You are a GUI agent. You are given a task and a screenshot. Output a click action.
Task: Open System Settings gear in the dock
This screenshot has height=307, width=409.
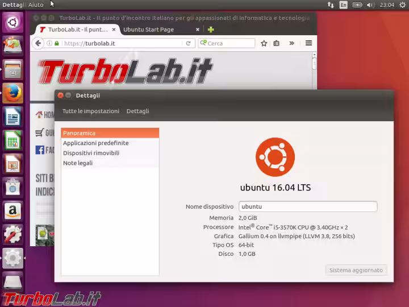[12, 258]
